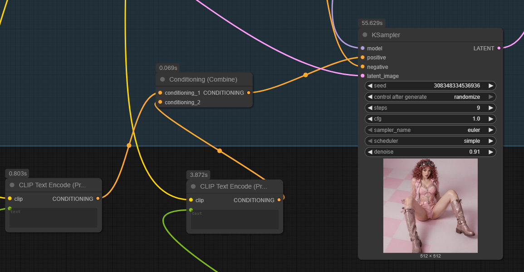Click the denoise value 0.91

pyautogui.click(x=475, y=152)
